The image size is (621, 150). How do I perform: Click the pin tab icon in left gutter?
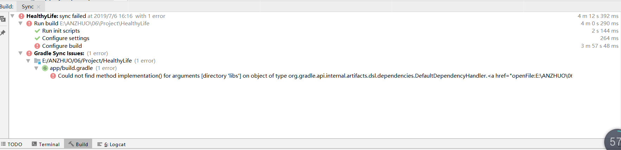pyautogui.click(x=3, y=33)
